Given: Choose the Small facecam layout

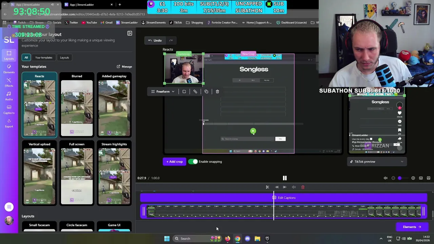Looking at the screenshot, I should [39, 227].
